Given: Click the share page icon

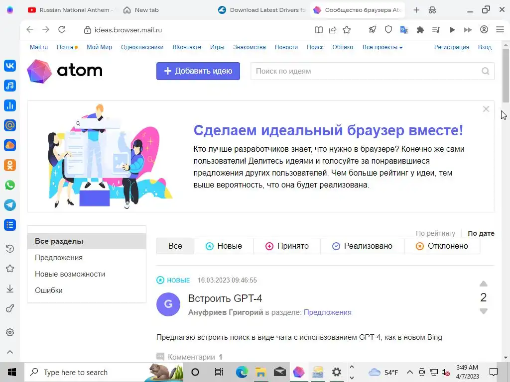Looking at the screenshot, I should pos(333,30).
